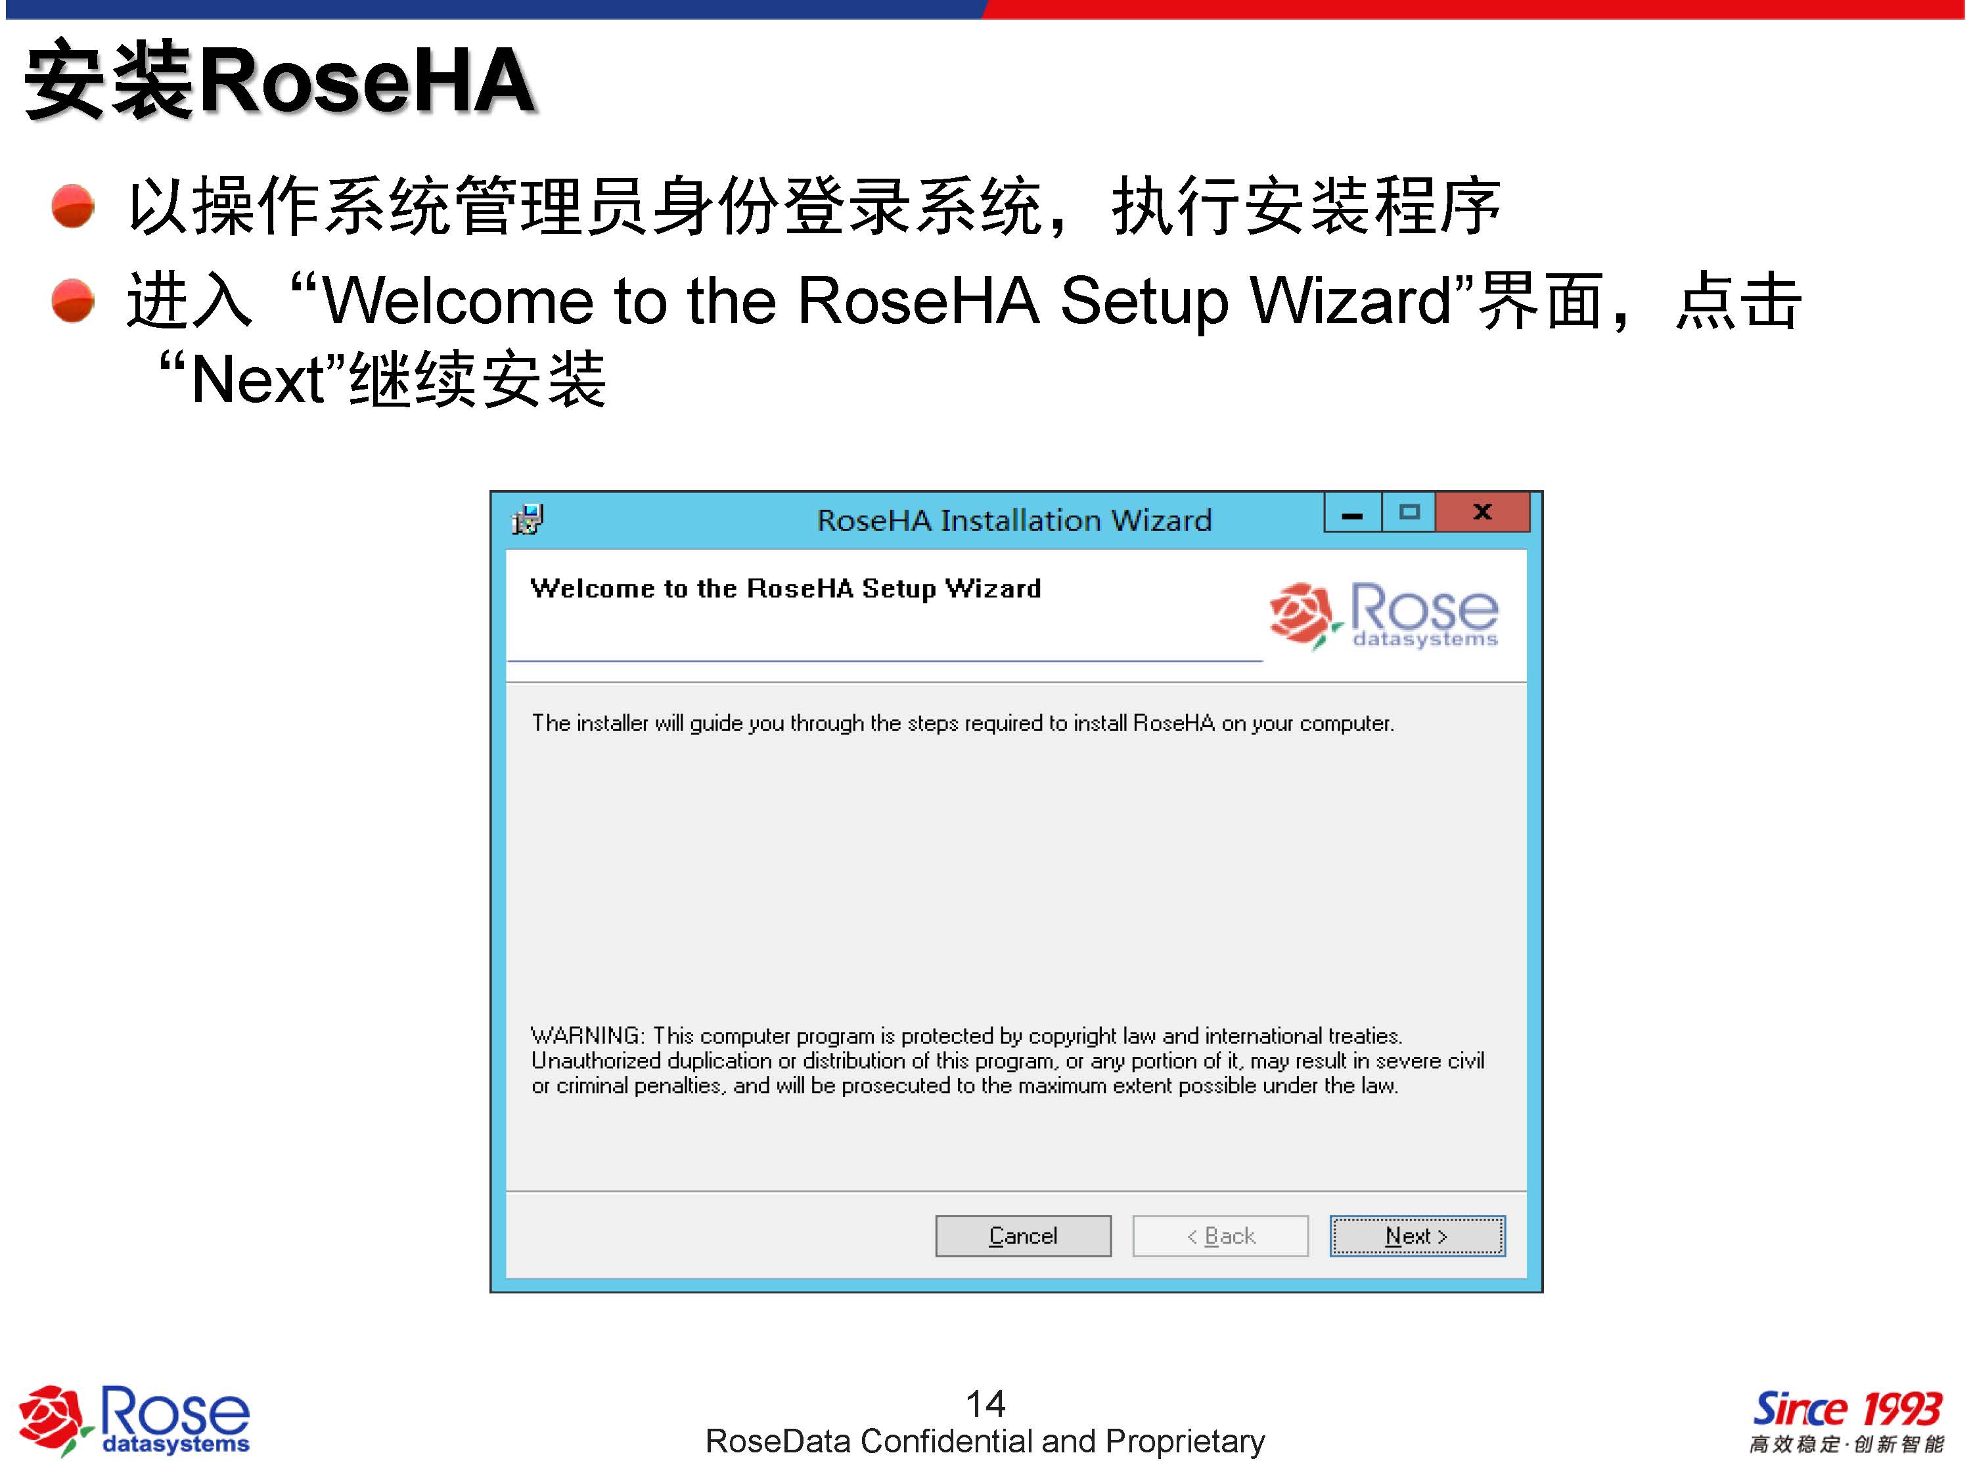Click the copyright WARNING paragraph
The image size is (1971, 1478).
(1008, 1060)
